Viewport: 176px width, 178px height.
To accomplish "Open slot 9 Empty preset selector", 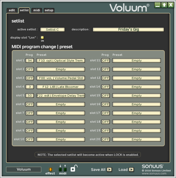I will 61,131.
